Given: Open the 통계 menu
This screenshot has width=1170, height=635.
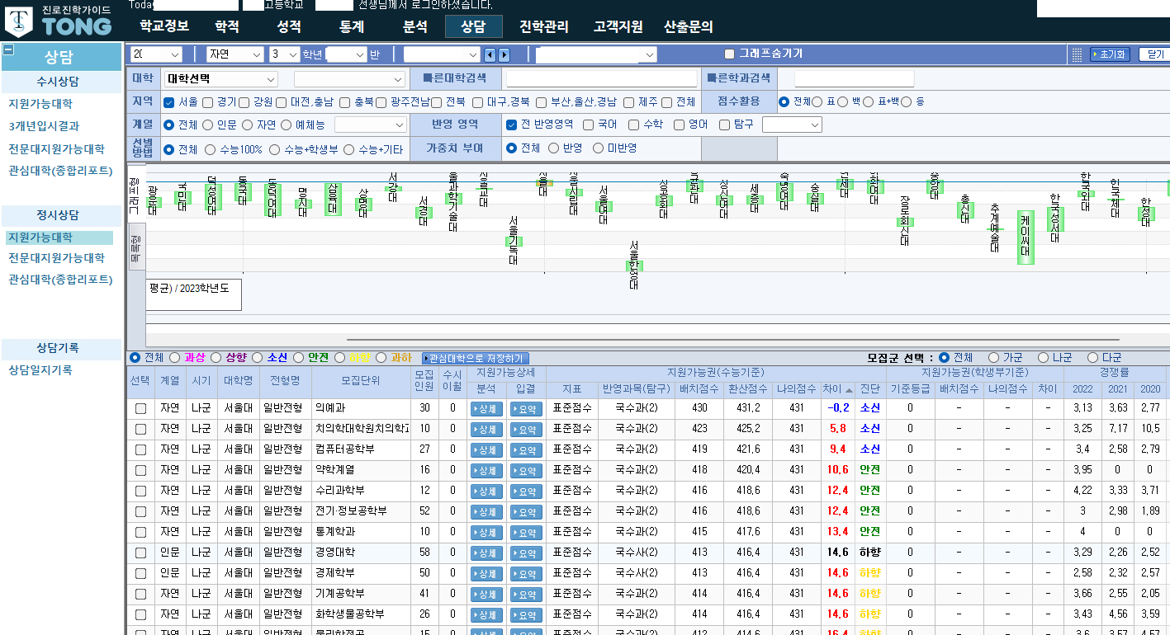Looking at the screenshot, I should point(352,26).
